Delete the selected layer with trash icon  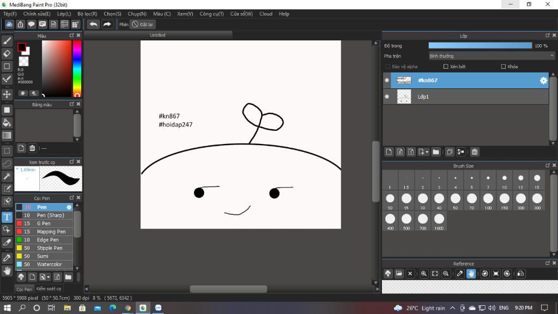click(475, 152)
